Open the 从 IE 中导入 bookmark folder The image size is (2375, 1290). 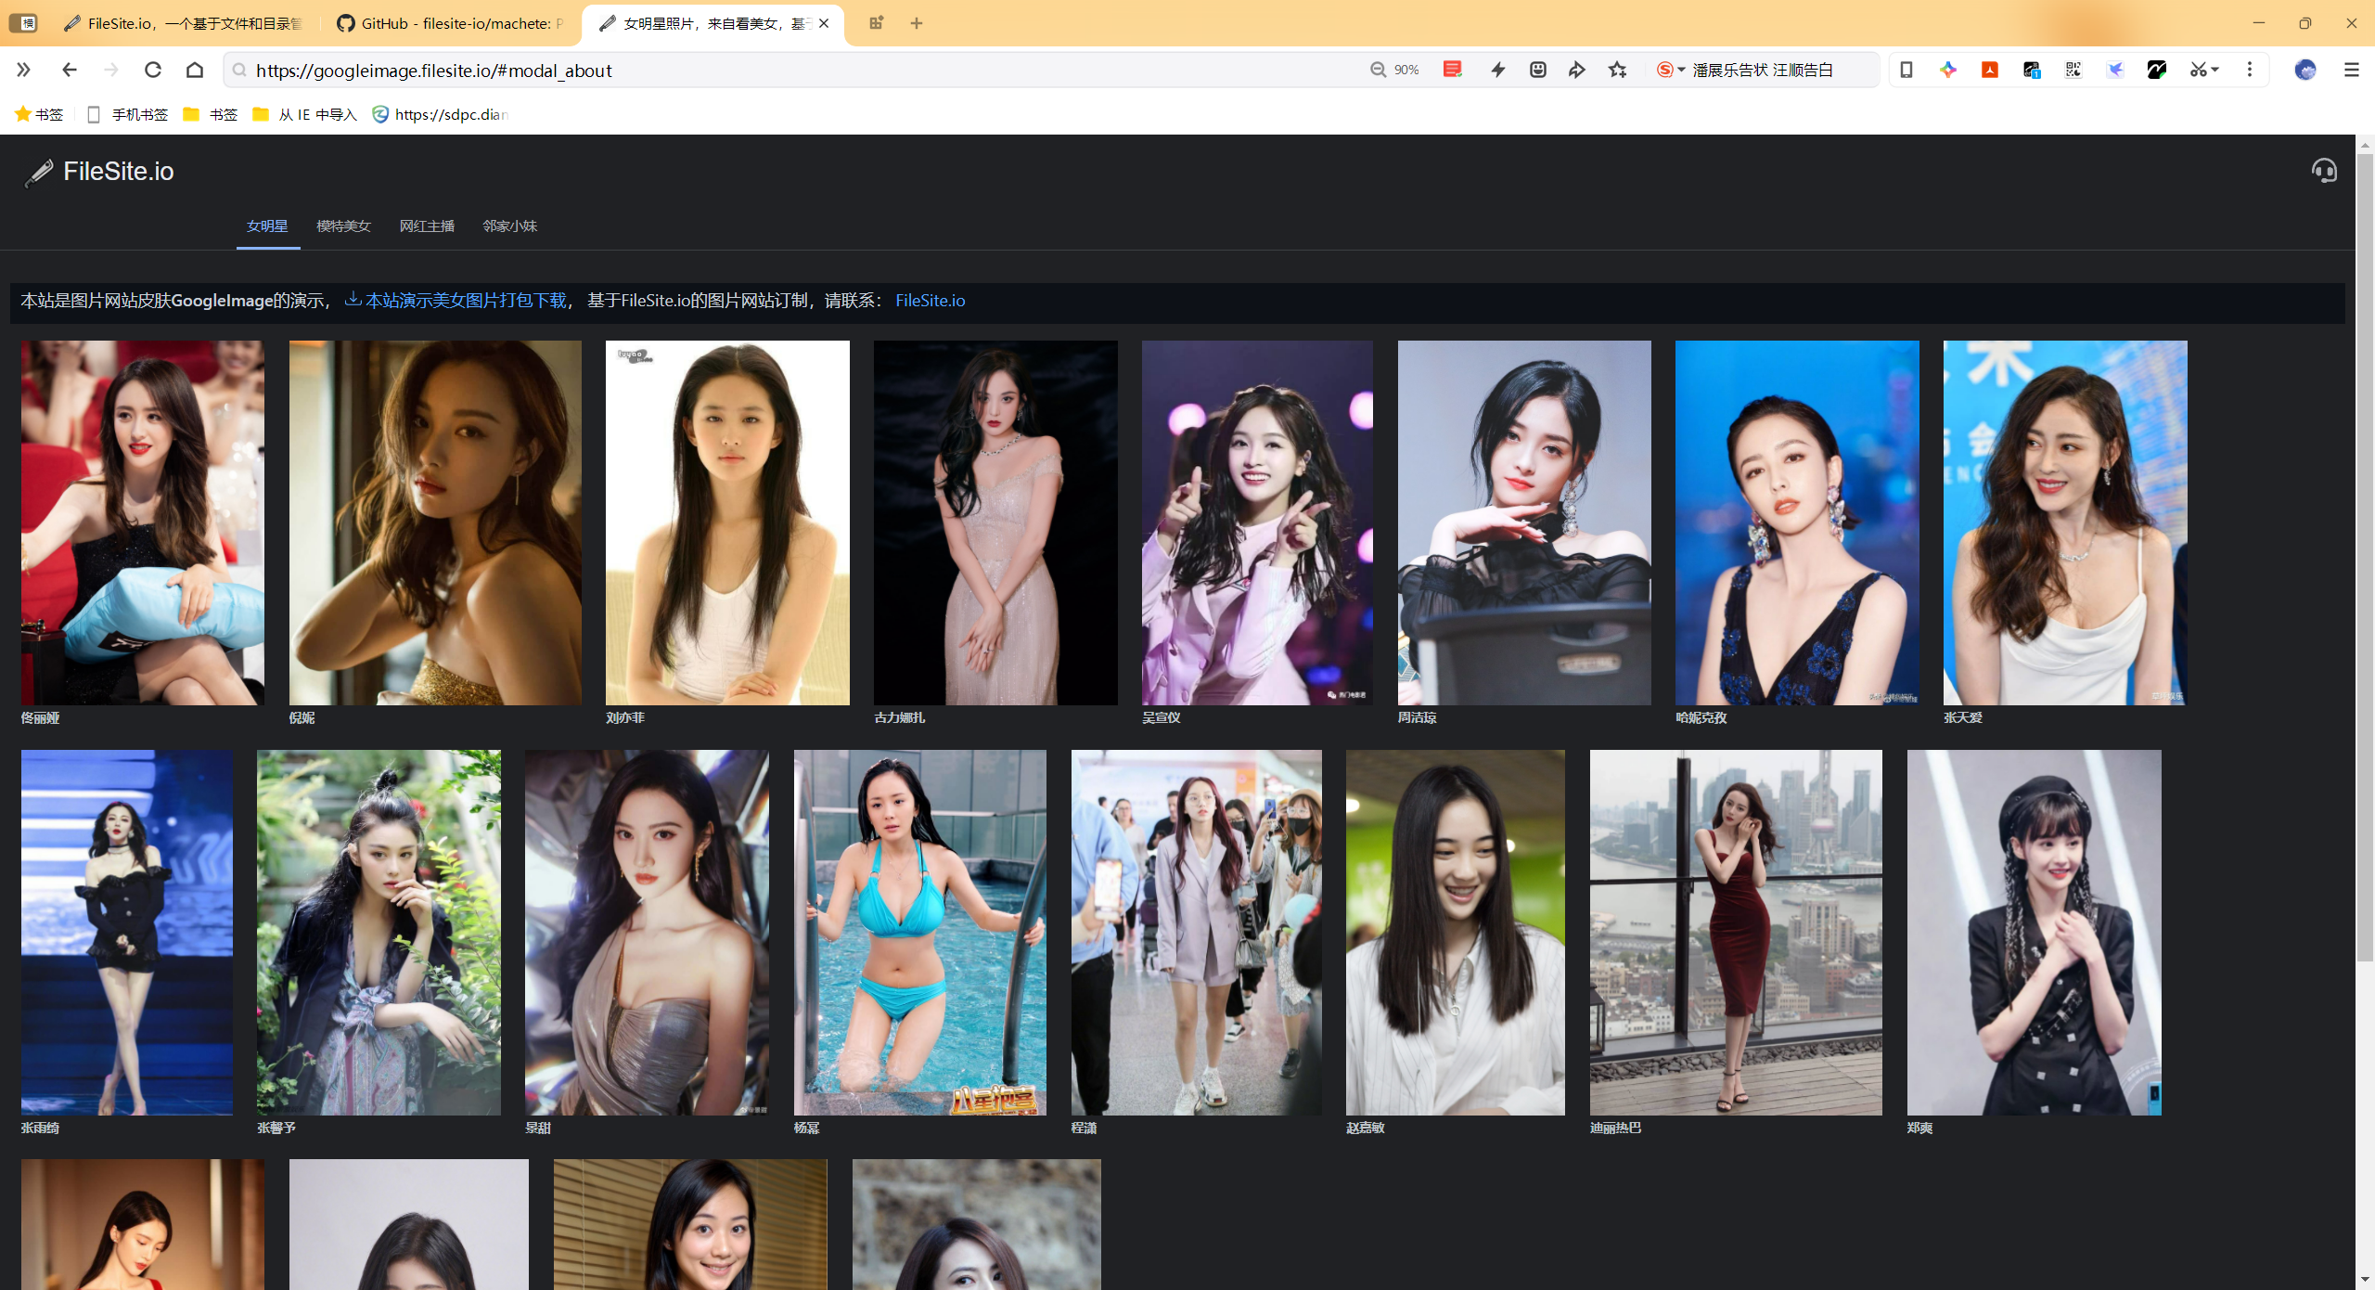pos(305,114)
